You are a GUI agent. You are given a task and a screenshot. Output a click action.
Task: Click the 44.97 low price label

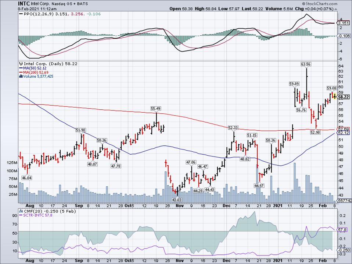coord(259,186)
